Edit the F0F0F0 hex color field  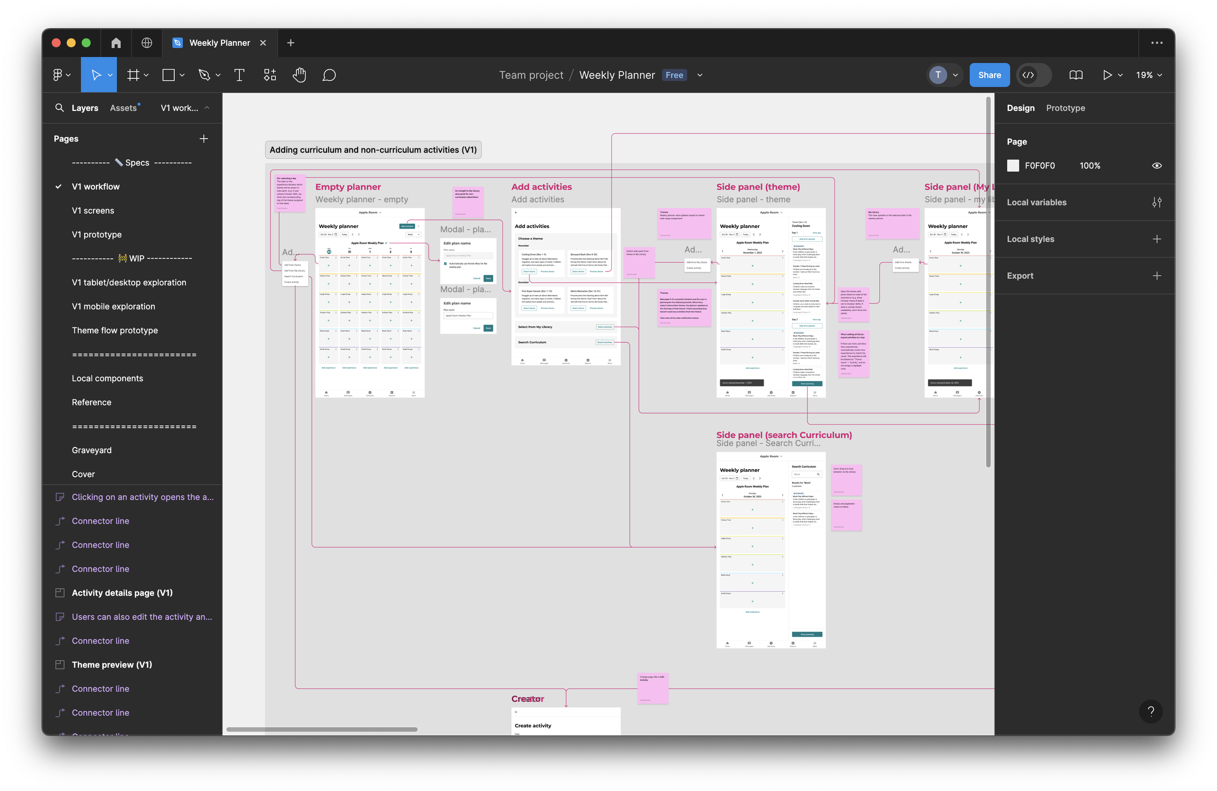[x=1040, y=165]
